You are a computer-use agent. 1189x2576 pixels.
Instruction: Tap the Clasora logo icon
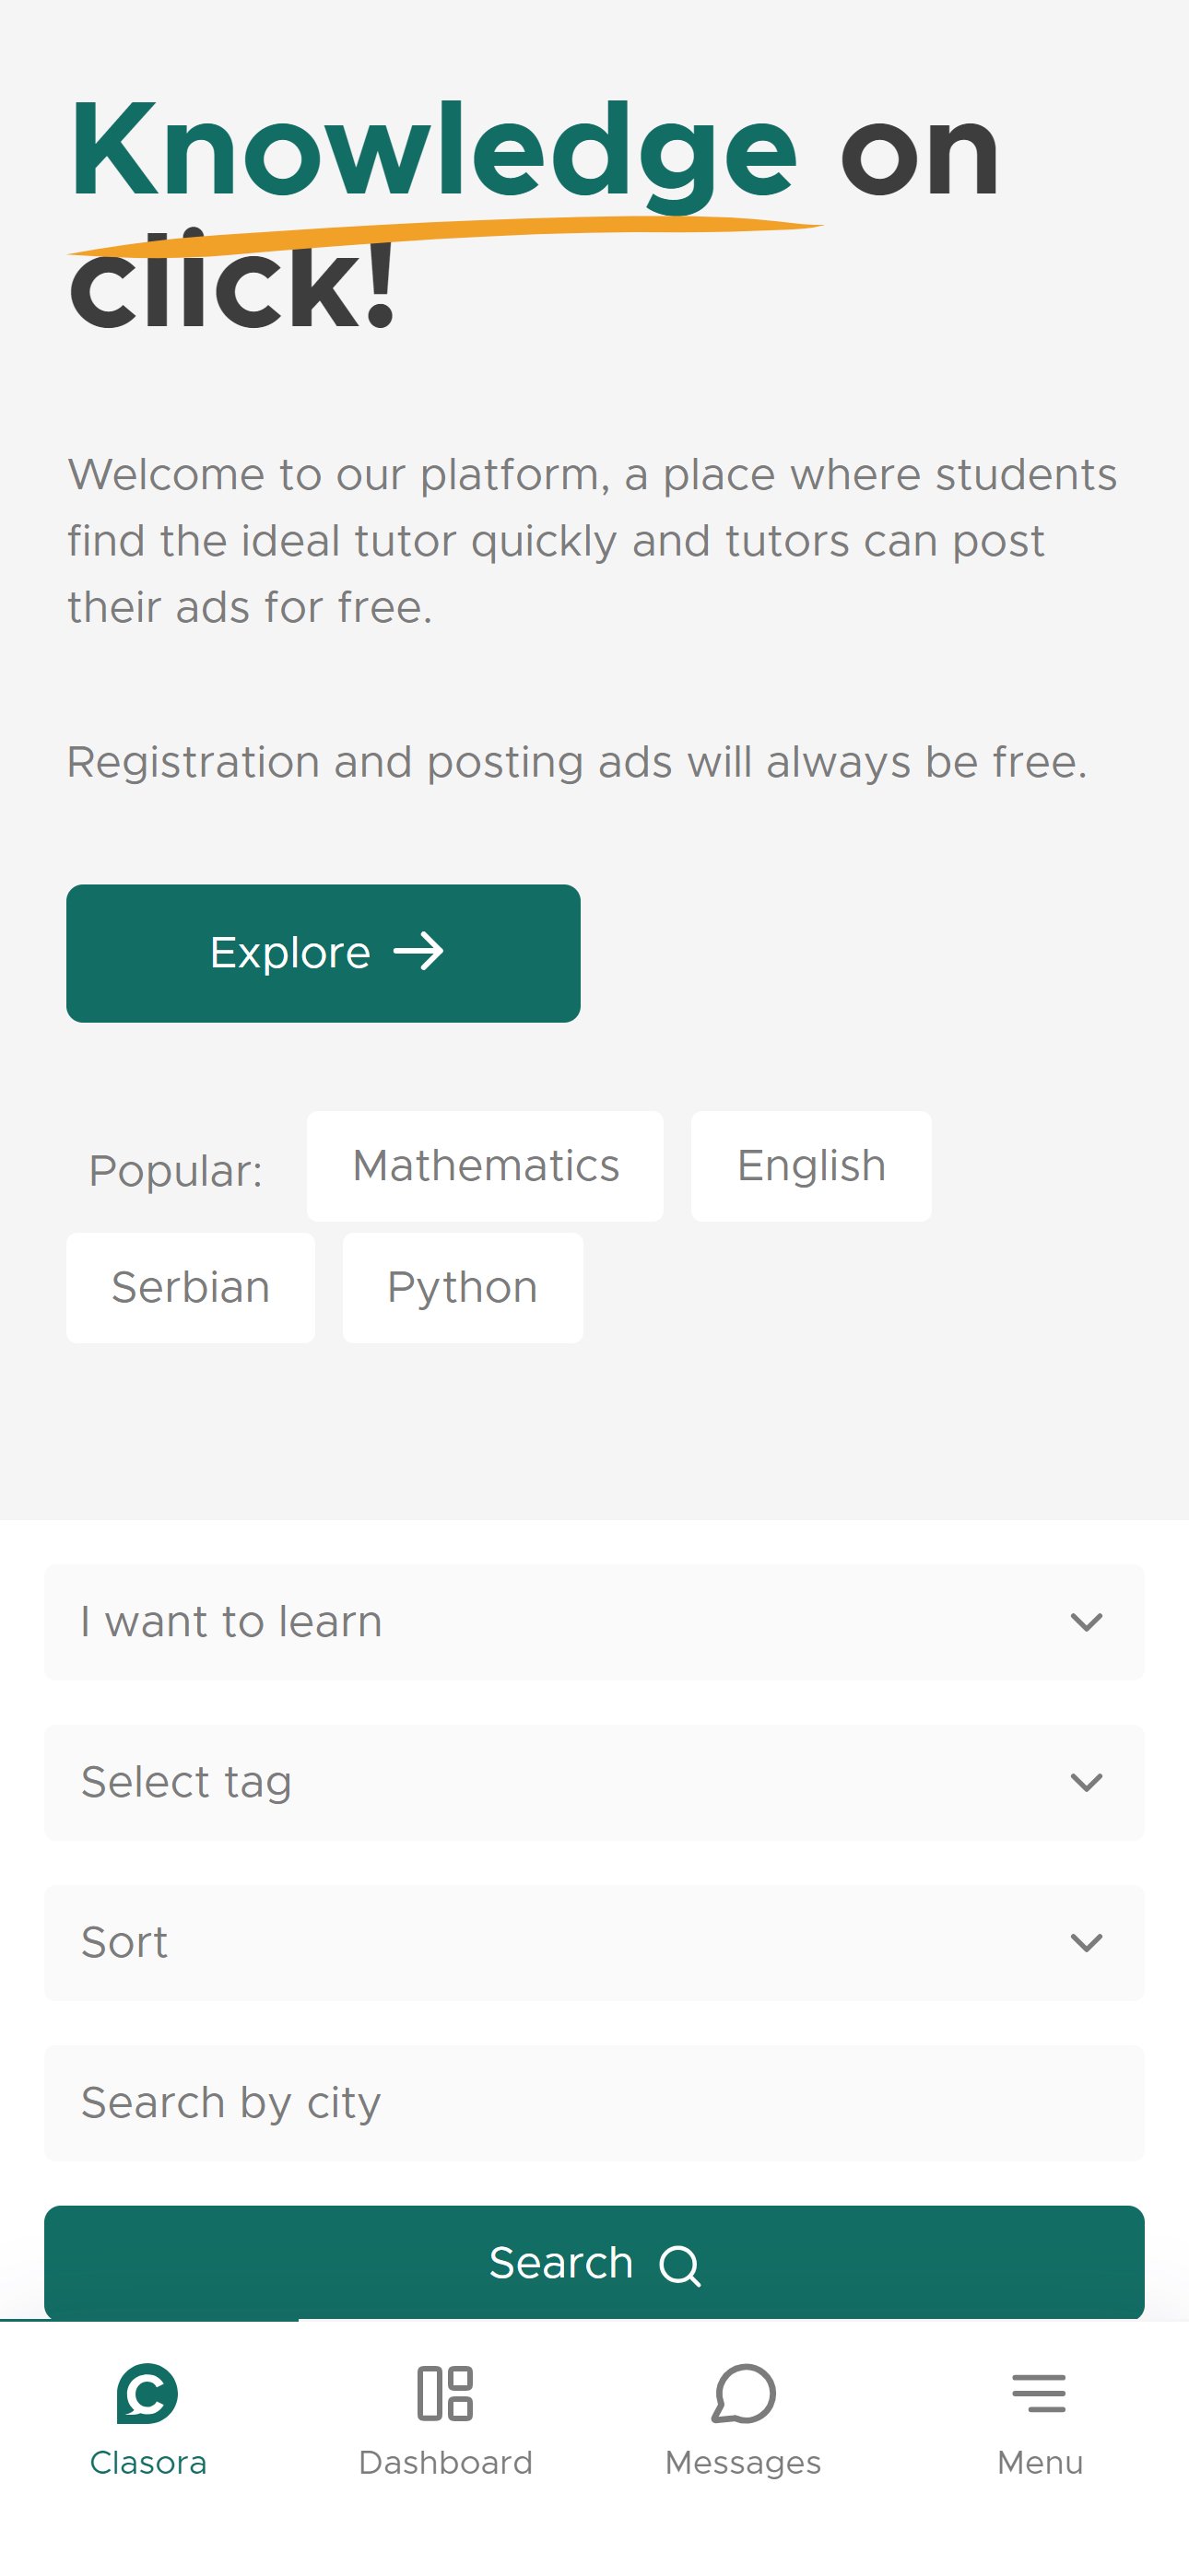[147, 2393]
